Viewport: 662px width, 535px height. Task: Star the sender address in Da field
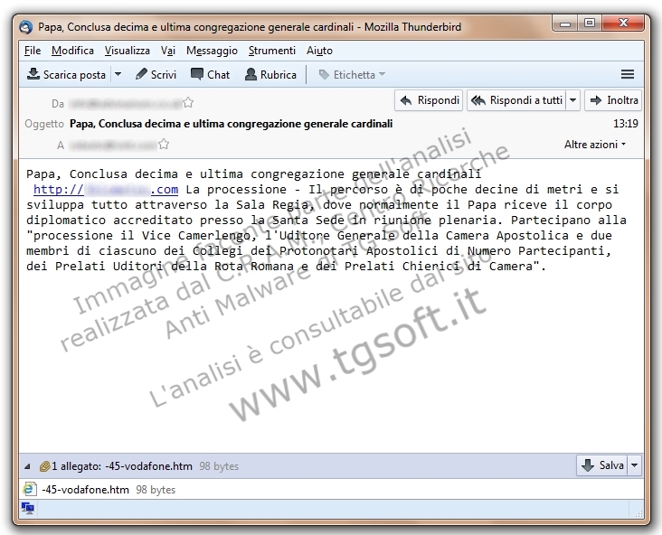click(x=189, y=102)
